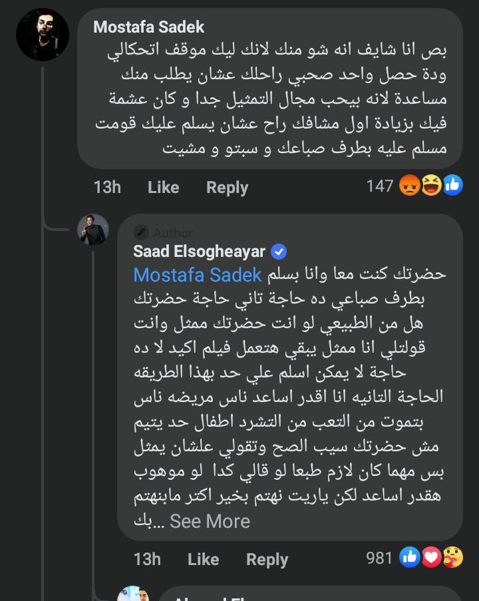Open Mostafa Sadek's profile from the top name
The height and width of the screenshot is (601, 479).
pyautogui.click(x=148, y=27)
